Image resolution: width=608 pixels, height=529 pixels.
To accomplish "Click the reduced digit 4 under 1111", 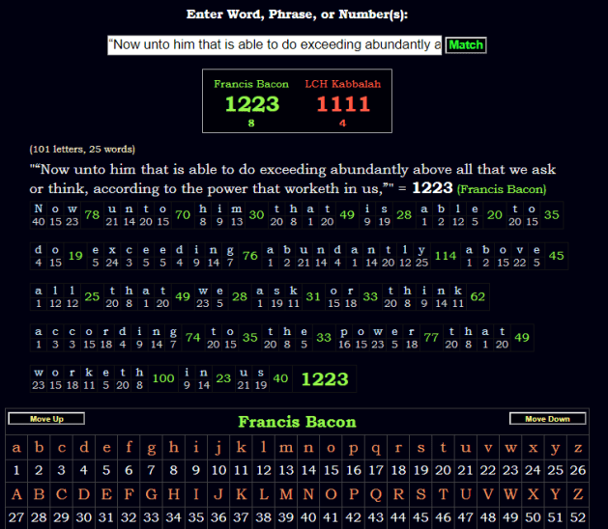I will point(342,124).
